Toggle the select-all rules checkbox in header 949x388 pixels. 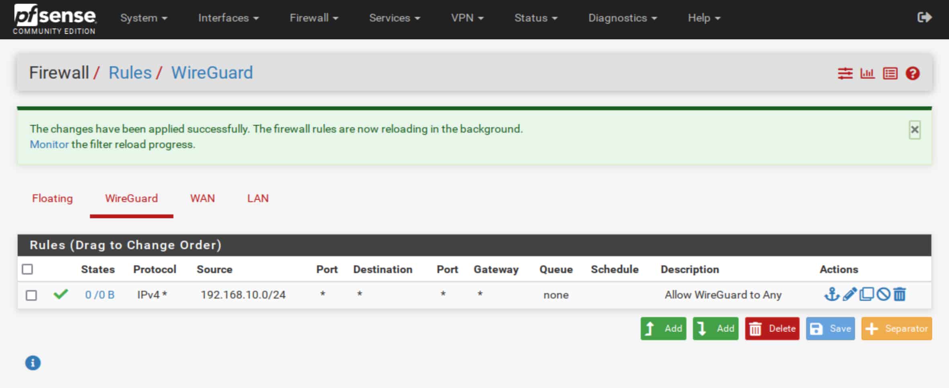27,269
